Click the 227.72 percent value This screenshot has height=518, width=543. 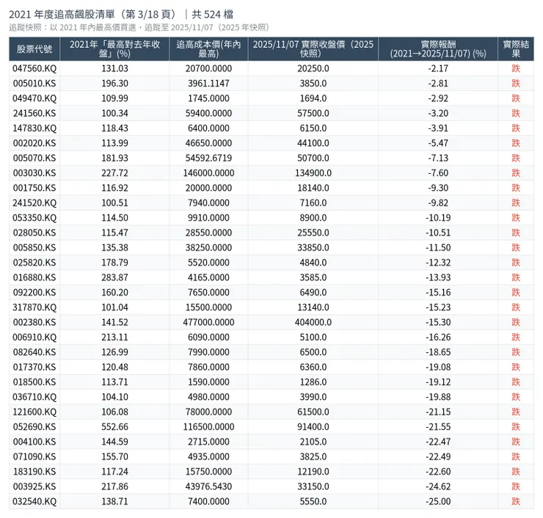[x=114, y=172]
